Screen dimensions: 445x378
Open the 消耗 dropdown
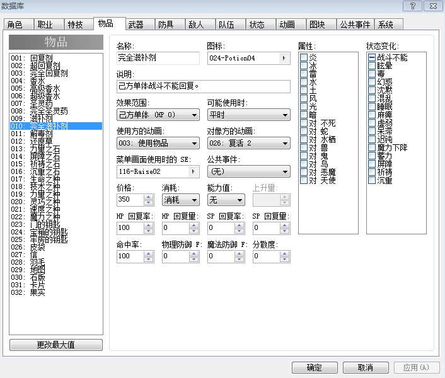click(x=181, y=200)
